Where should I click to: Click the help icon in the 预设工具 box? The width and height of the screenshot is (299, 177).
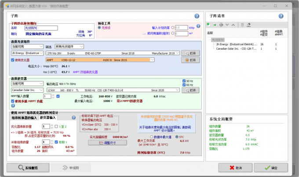(198, 26)
